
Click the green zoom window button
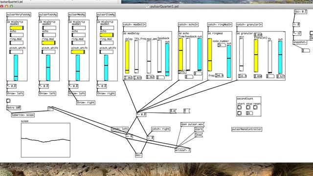pos(11,6)
